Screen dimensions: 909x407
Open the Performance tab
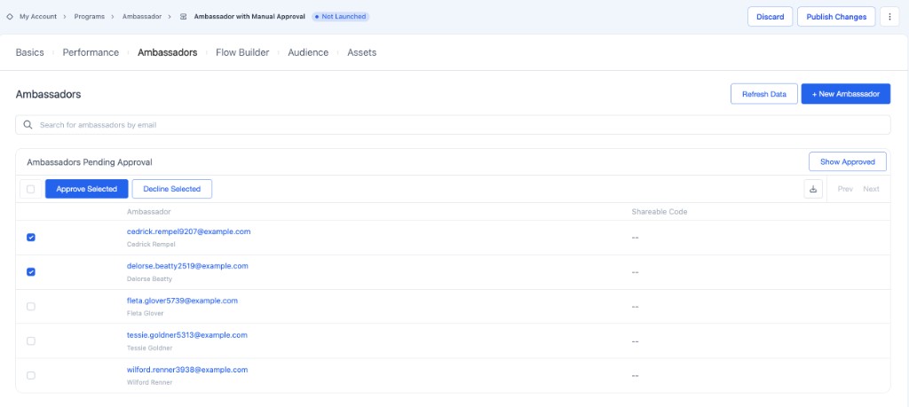[91, 52]
